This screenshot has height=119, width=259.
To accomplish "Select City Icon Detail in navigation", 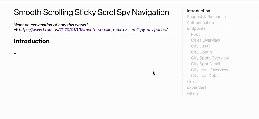I will pos(205,76).
